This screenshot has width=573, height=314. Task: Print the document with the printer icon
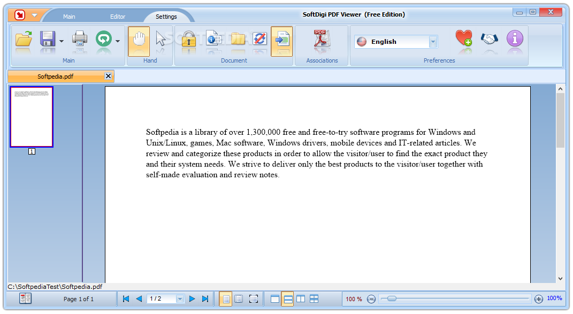79,39
